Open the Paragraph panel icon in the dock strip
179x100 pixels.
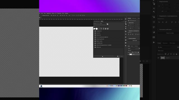tap(126, 28)
